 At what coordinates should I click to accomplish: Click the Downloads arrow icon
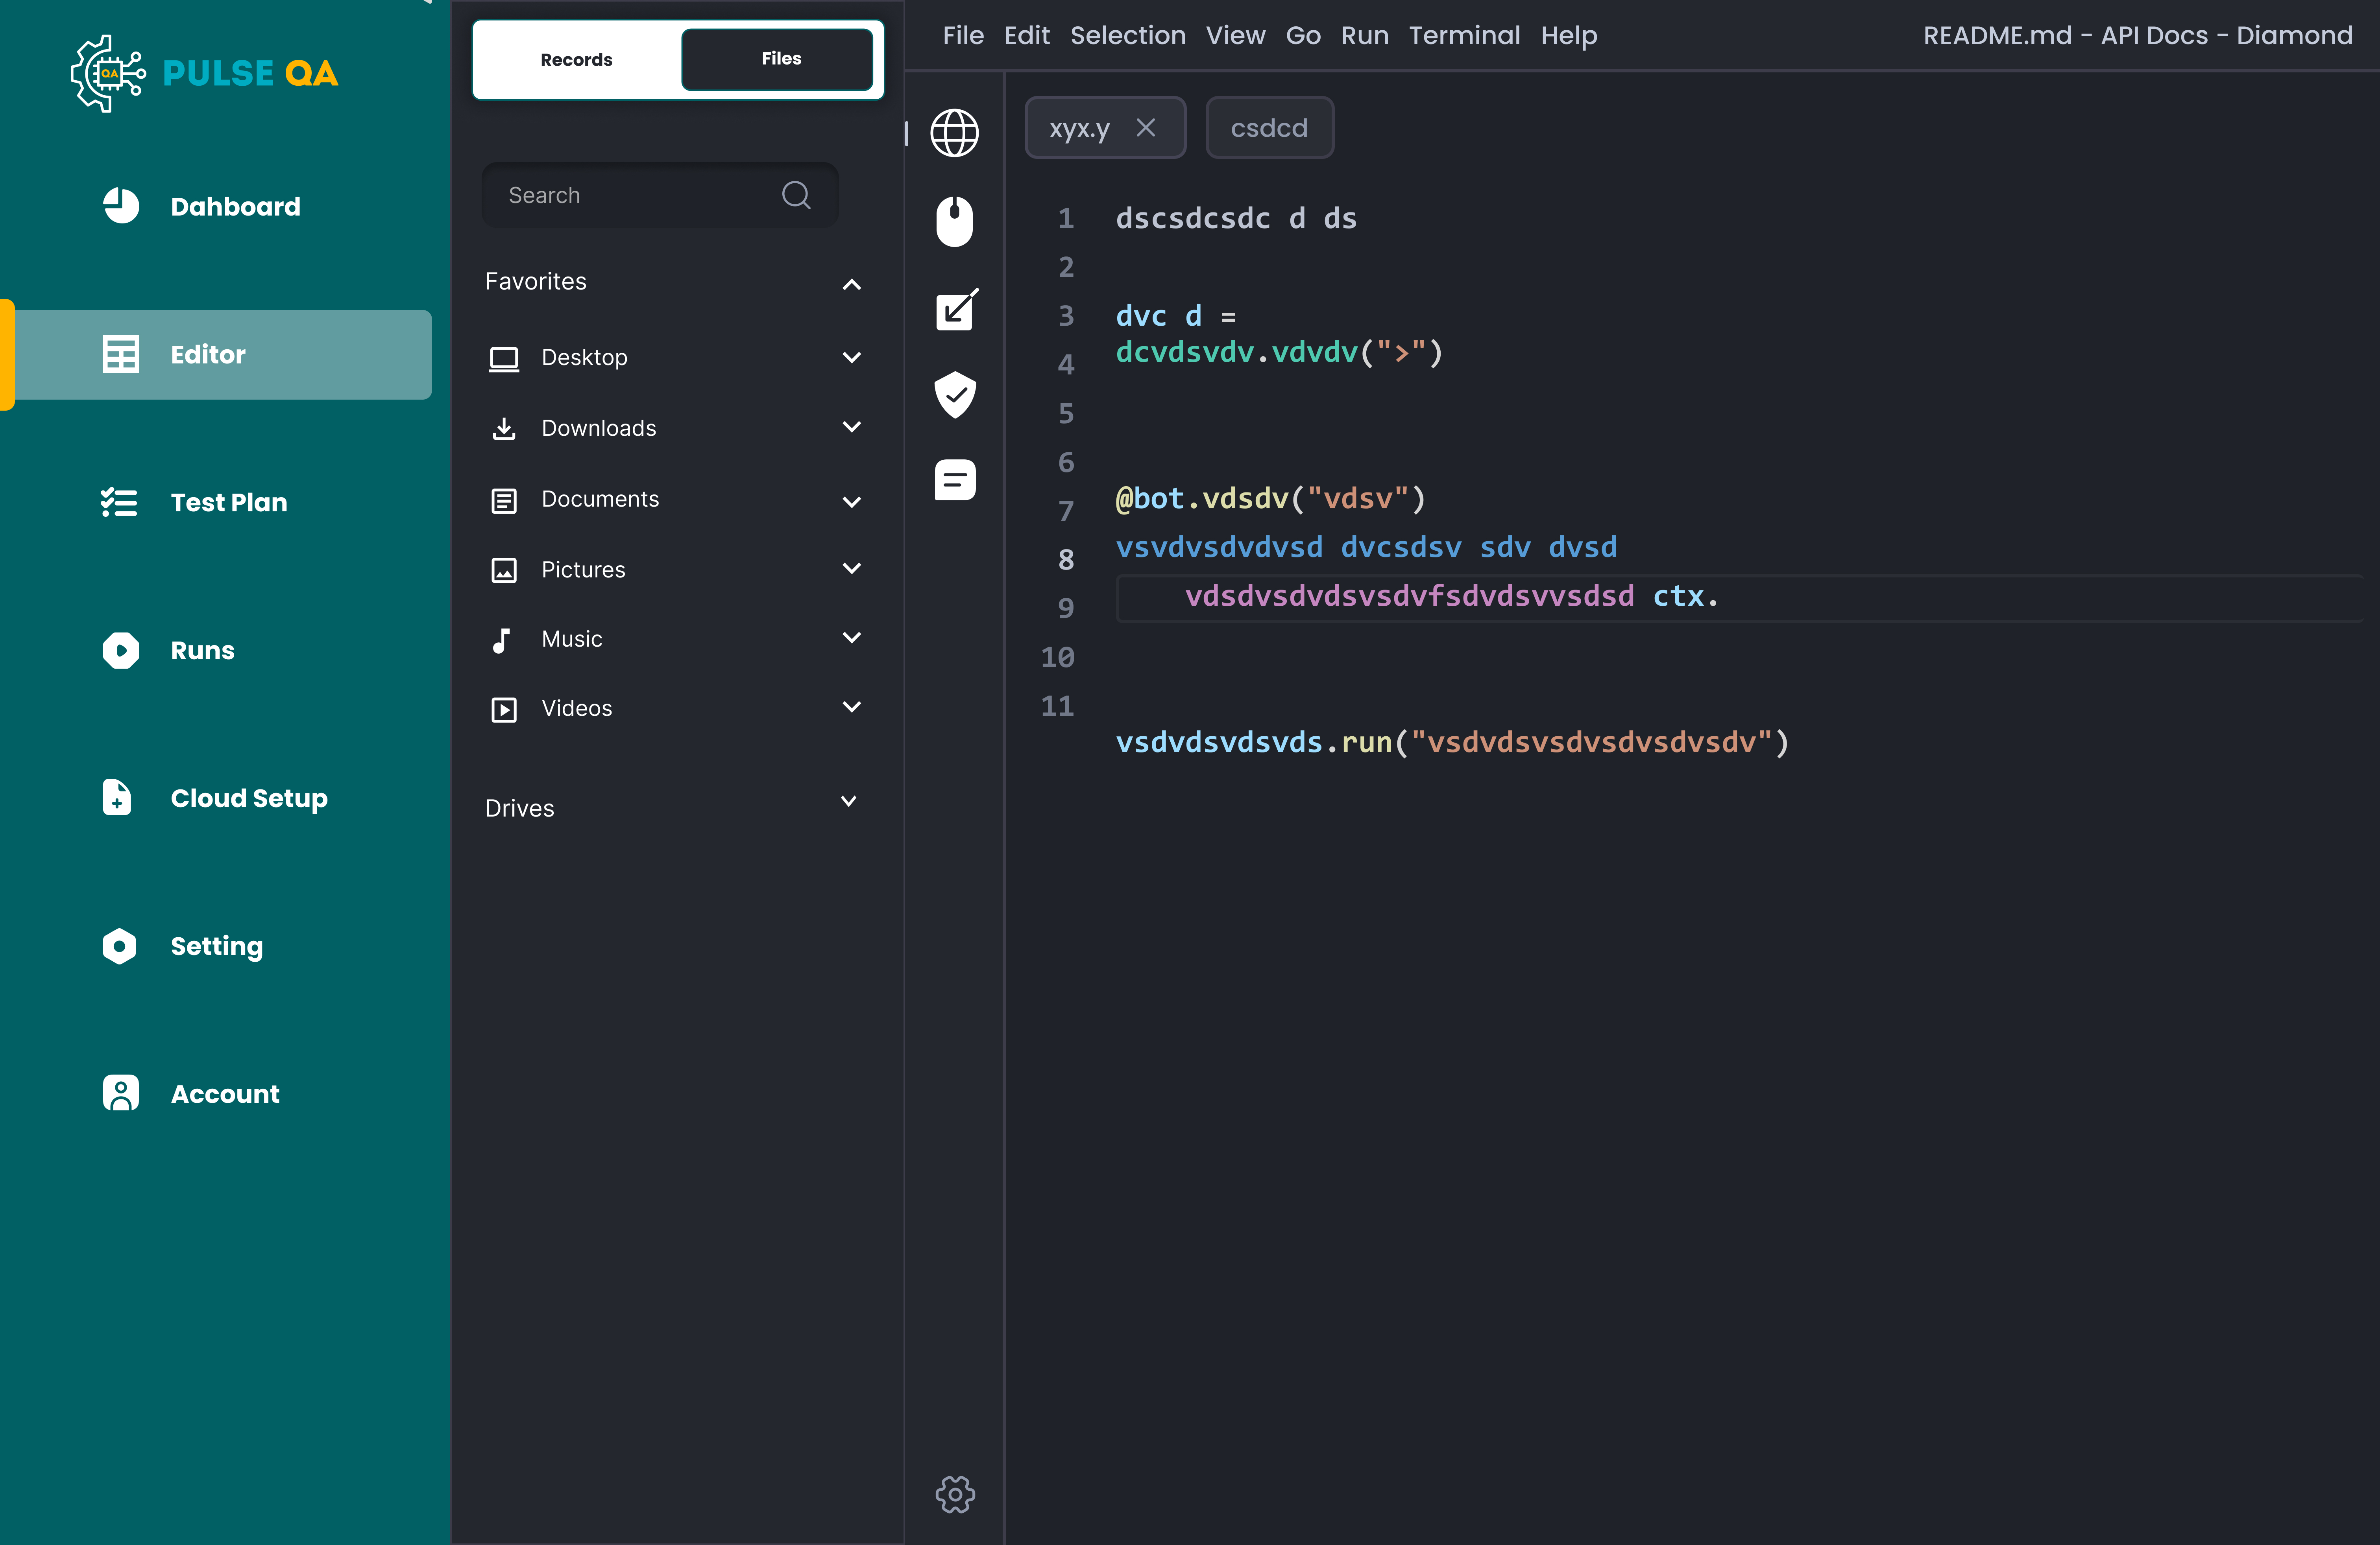point(504,429)
